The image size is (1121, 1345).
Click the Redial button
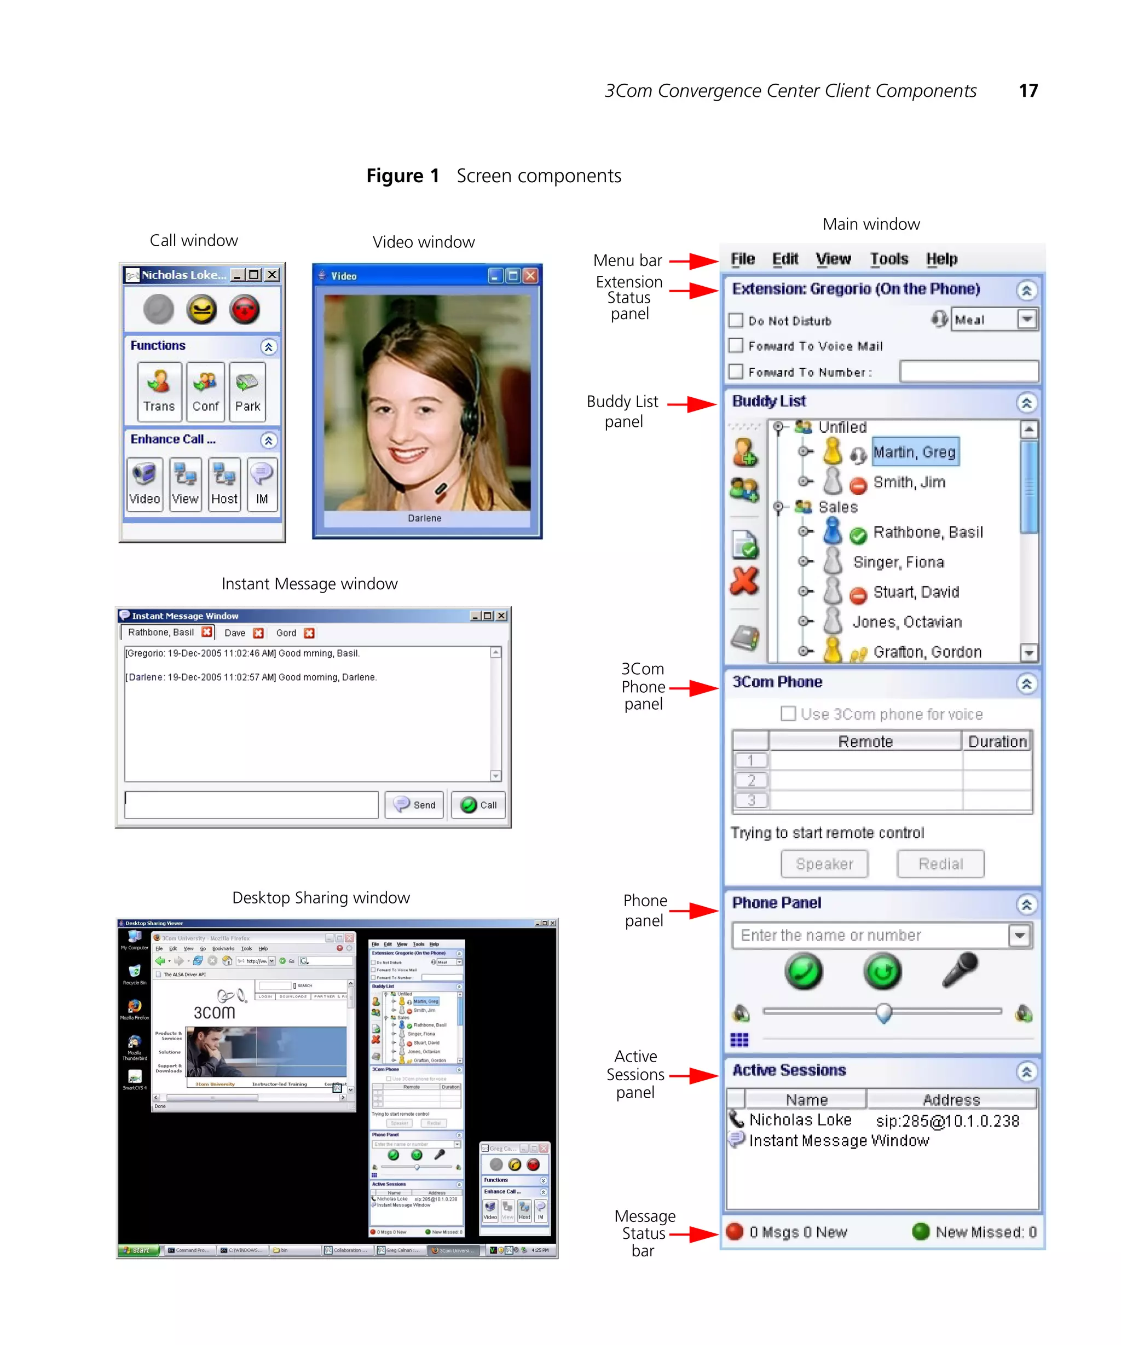940,864
